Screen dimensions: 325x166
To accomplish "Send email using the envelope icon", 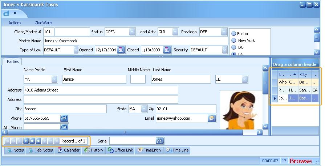I will point(212,118).
